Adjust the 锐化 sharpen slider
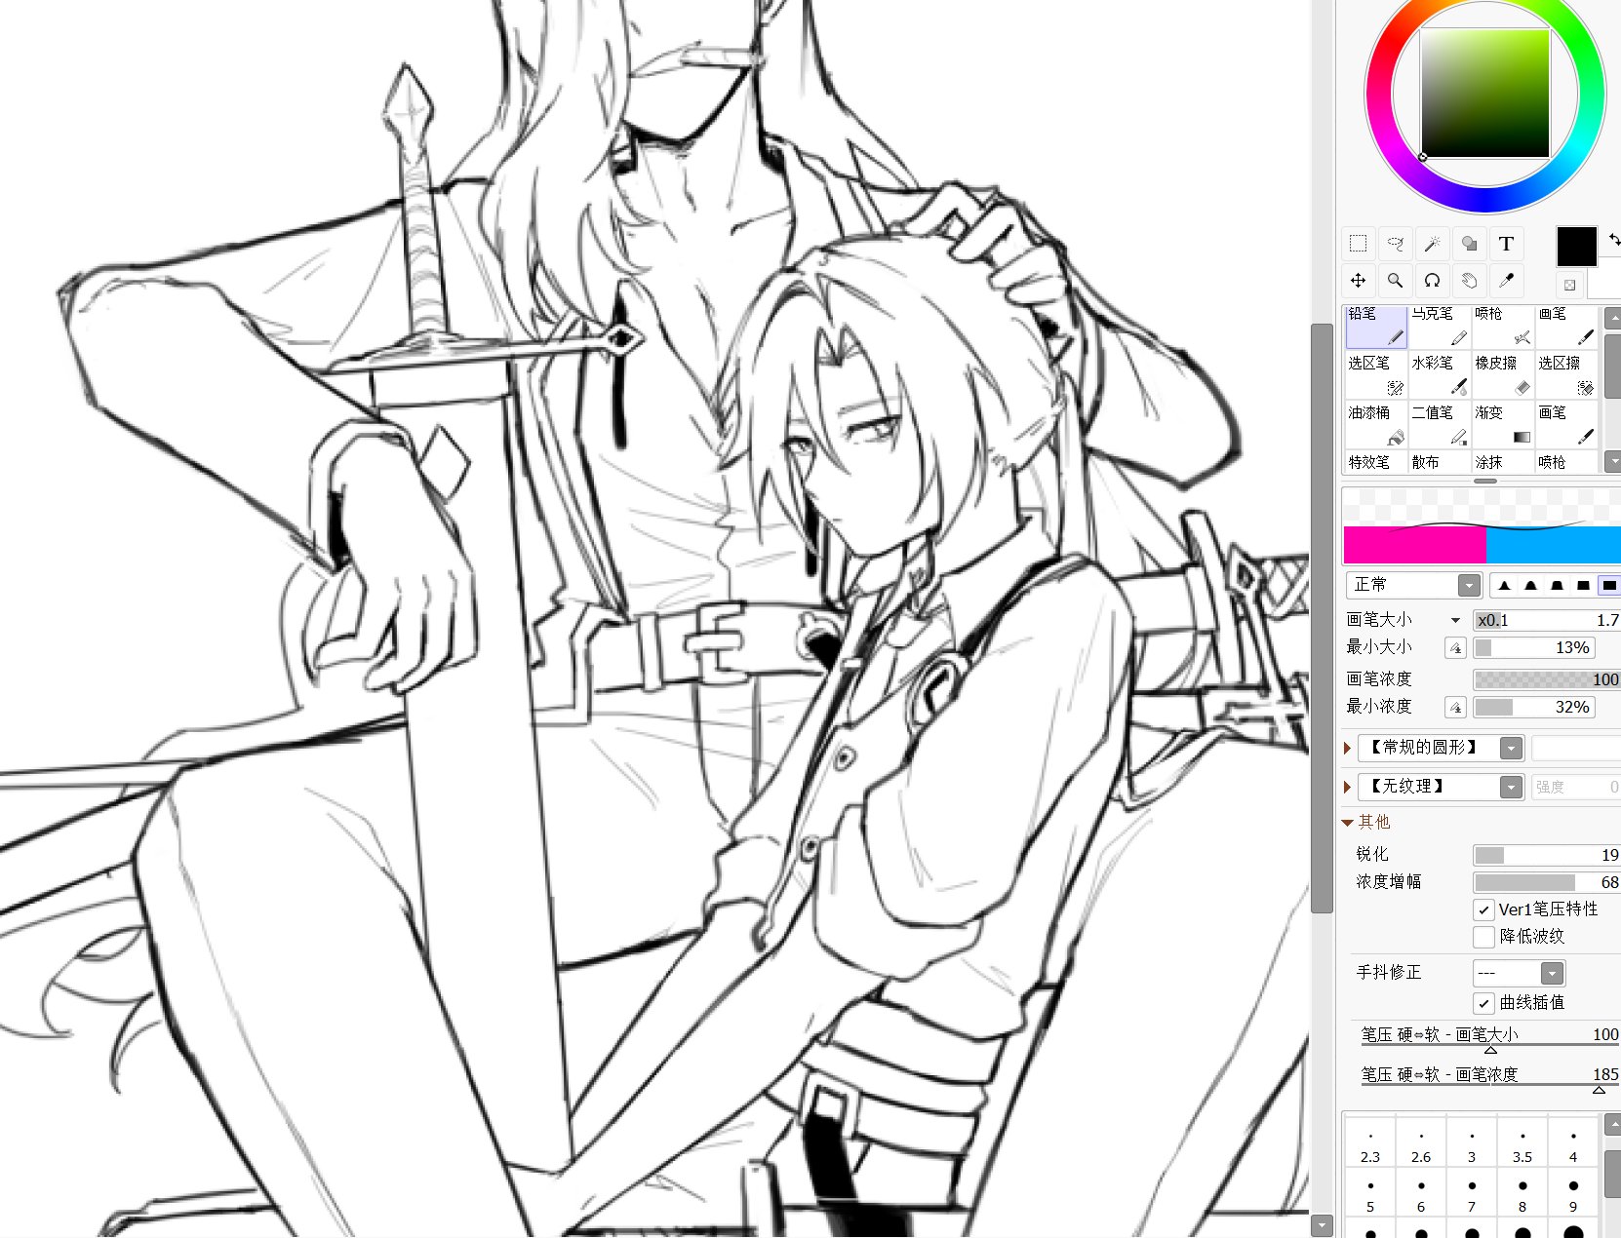The image size is (1621, 1238). 1547,855
